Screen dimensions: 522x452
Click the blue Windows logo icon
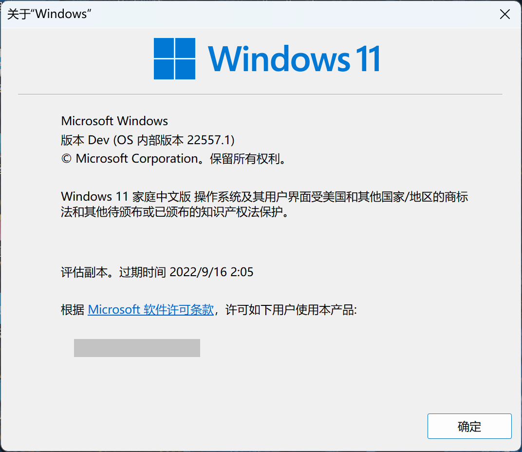coord(174,58)
